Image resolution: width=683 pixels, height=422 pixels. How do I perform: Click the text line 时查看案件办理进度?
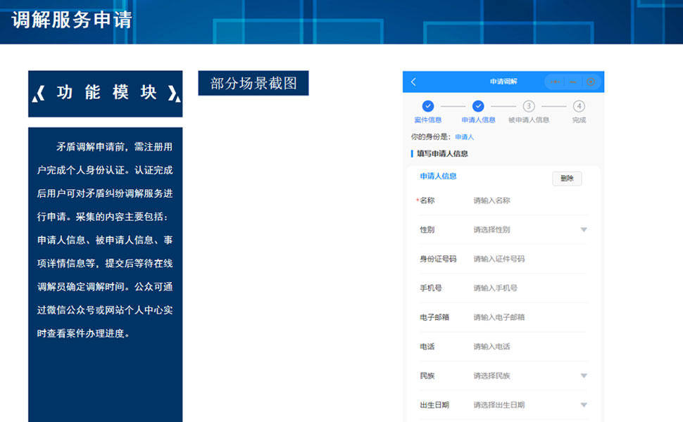click(x=83, y=333)
